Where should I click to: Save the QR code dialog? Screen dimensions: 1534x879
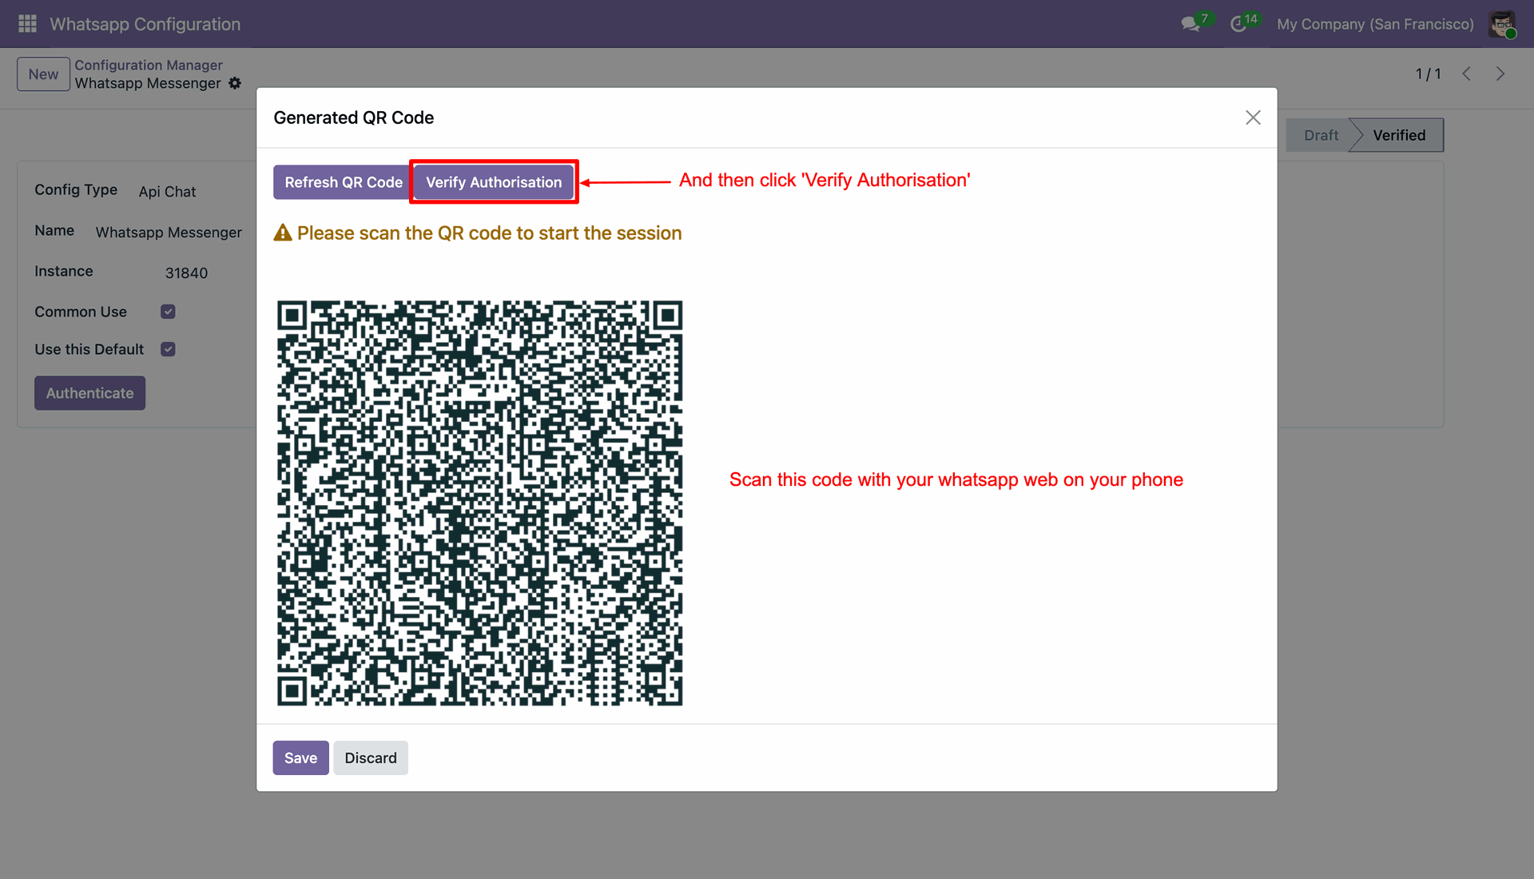300,758
